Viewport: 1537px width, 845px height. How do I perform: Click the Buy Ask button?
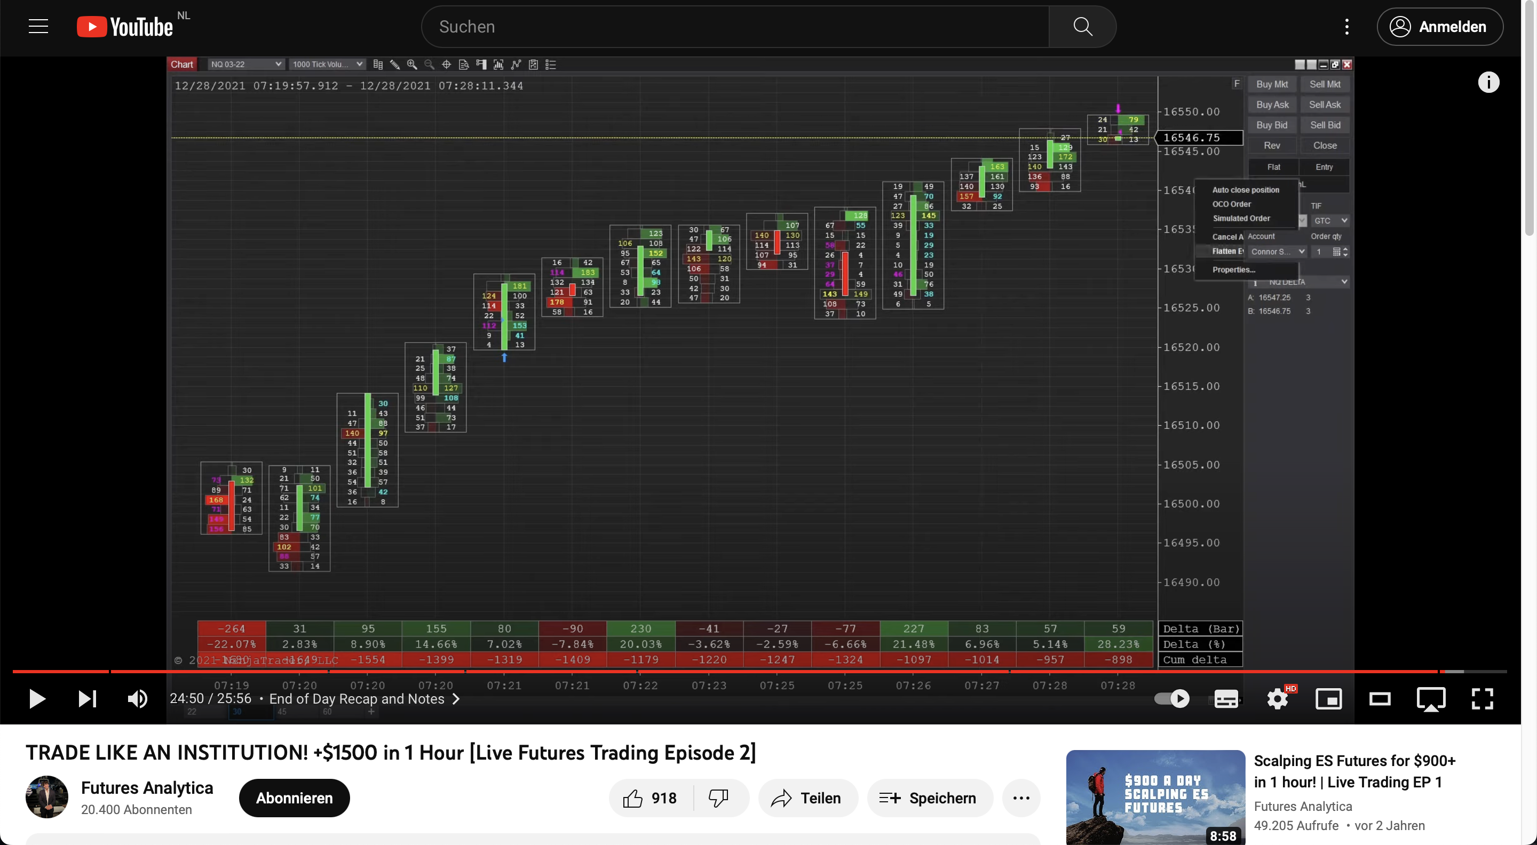click(x=1272, y=105)
